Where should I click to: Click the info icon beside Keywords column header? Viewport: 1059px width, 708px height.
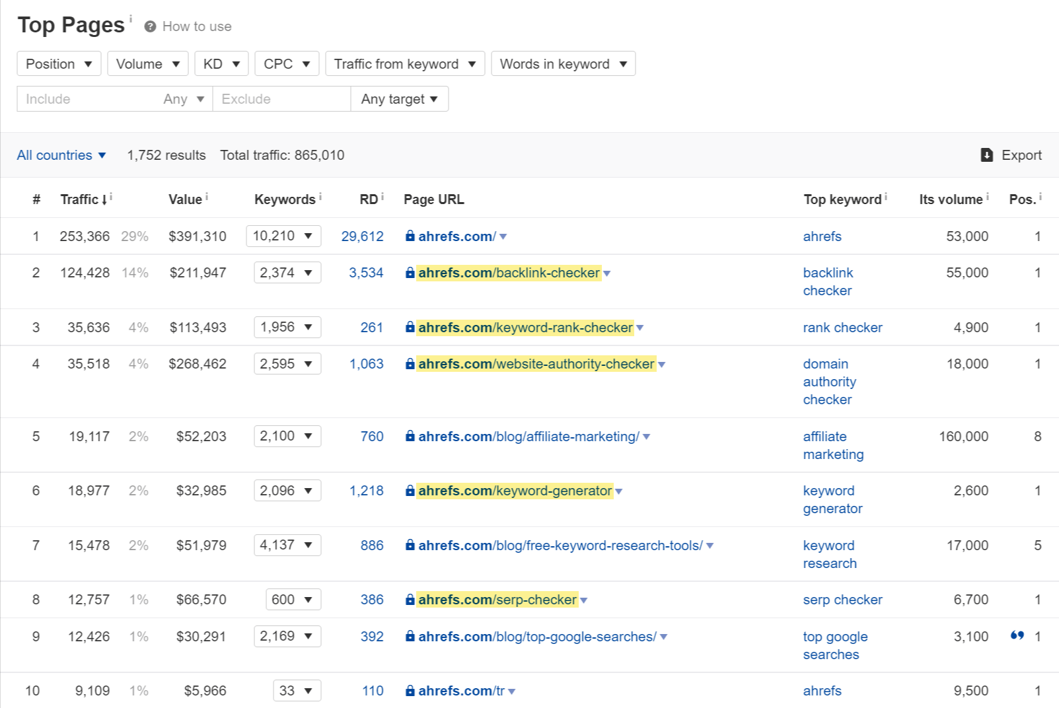(x=320, y=197)
